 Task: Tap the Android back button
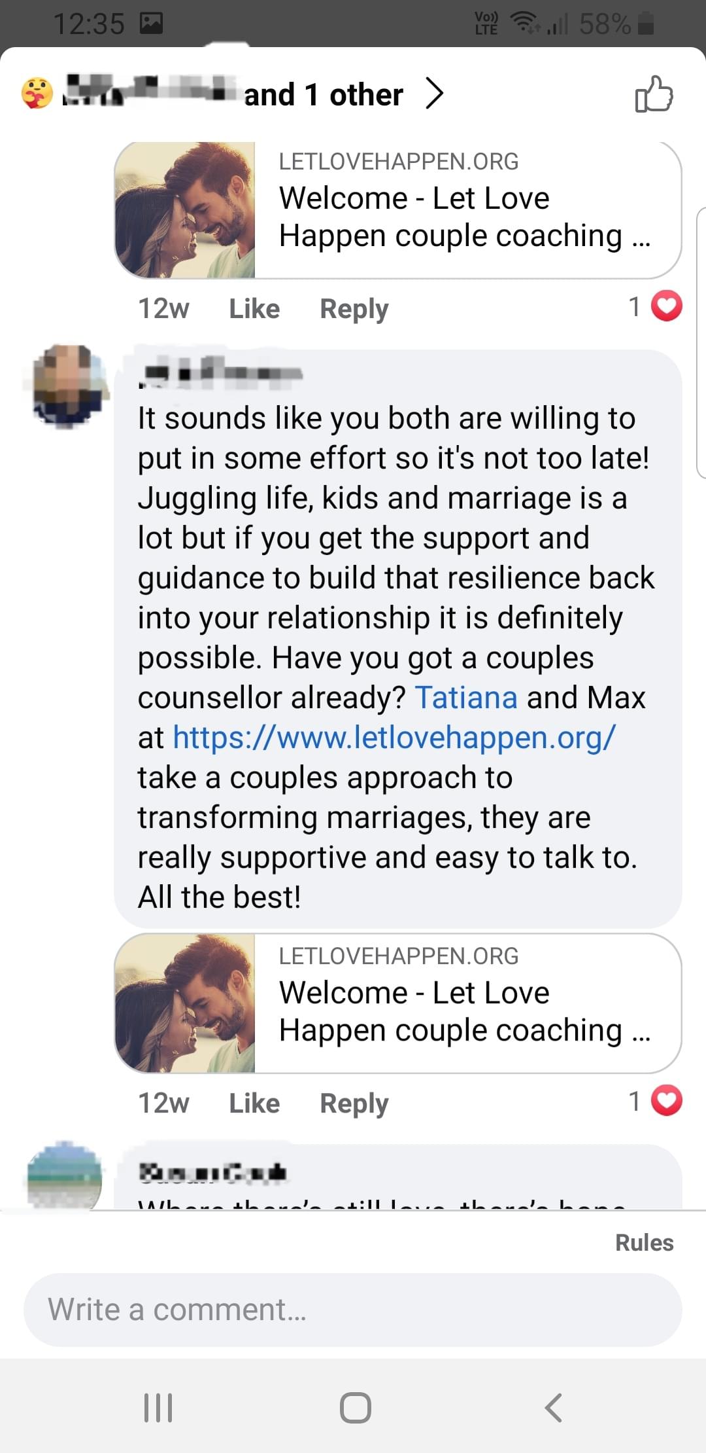click(x=554, y=1407)
